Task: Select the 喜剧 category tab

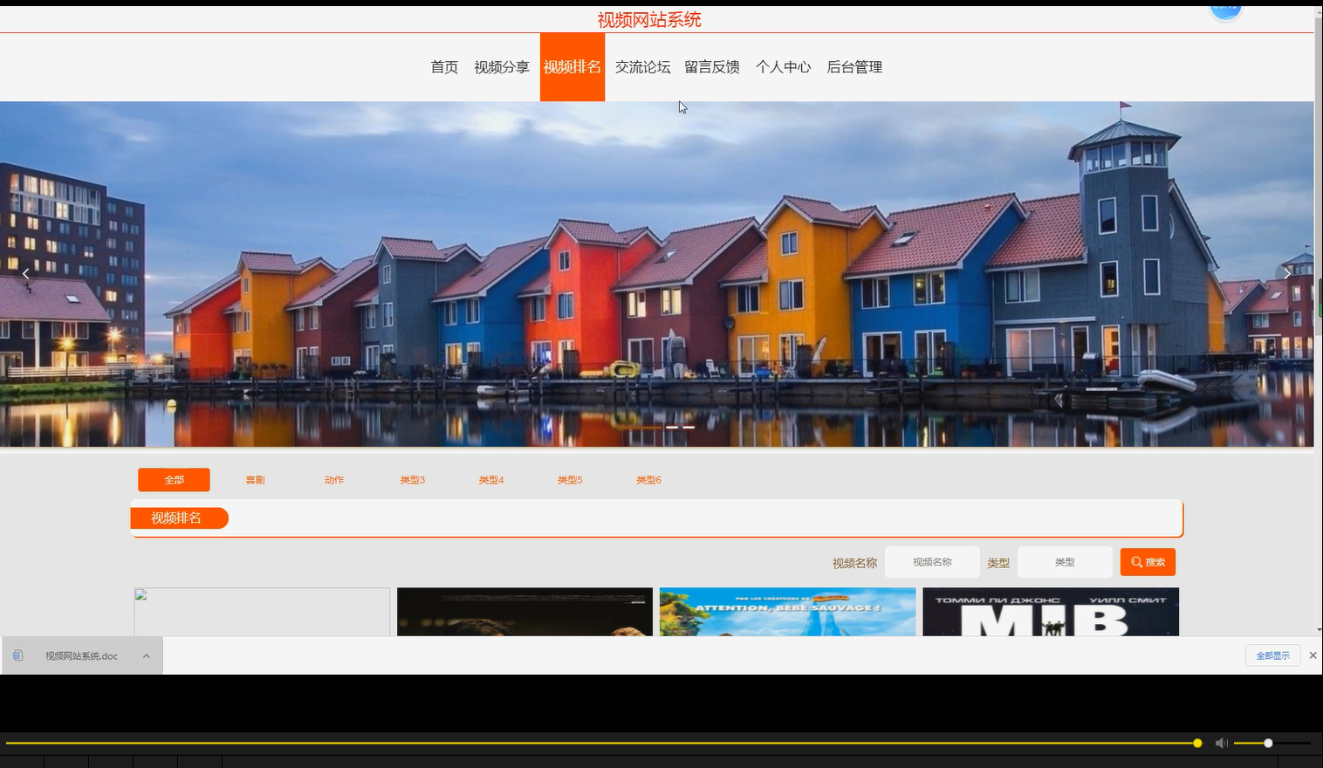Action: (x=254, y=479)
